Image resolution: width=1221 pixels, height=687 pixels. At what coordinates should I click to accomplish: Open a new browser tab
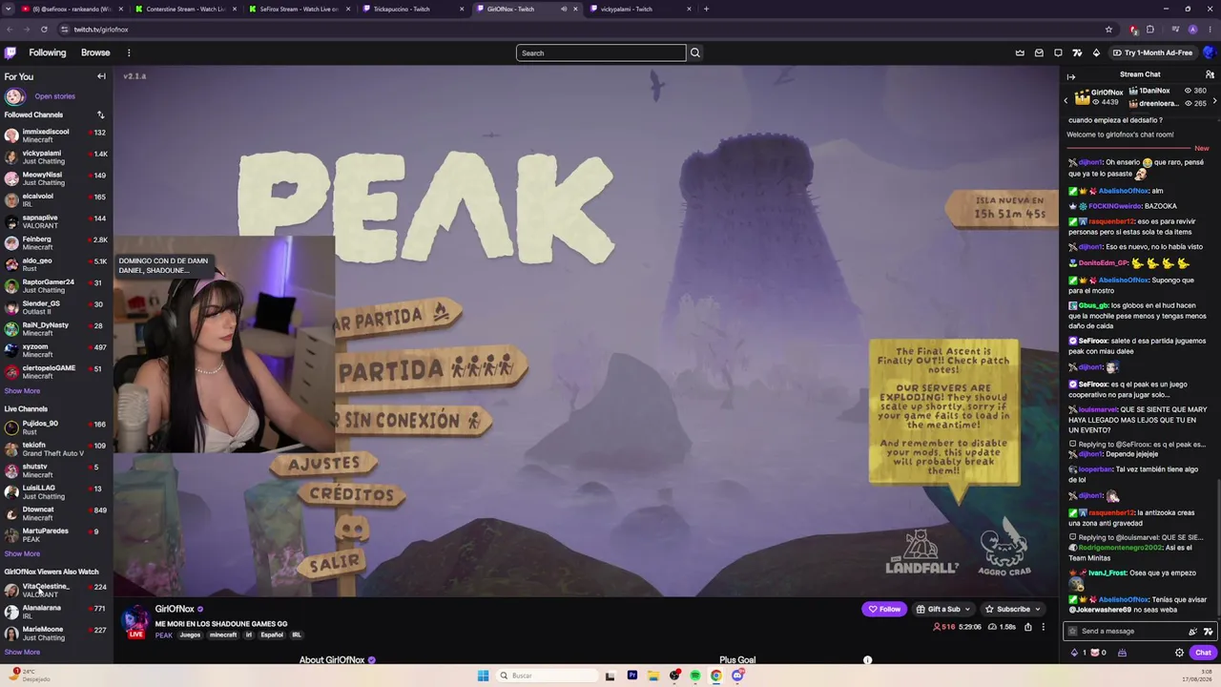[x=706, y=10]
